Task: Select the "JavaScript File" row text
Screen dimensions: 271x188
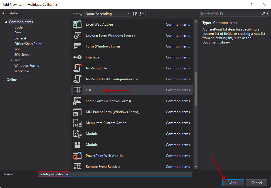Action: click(96, 68)
